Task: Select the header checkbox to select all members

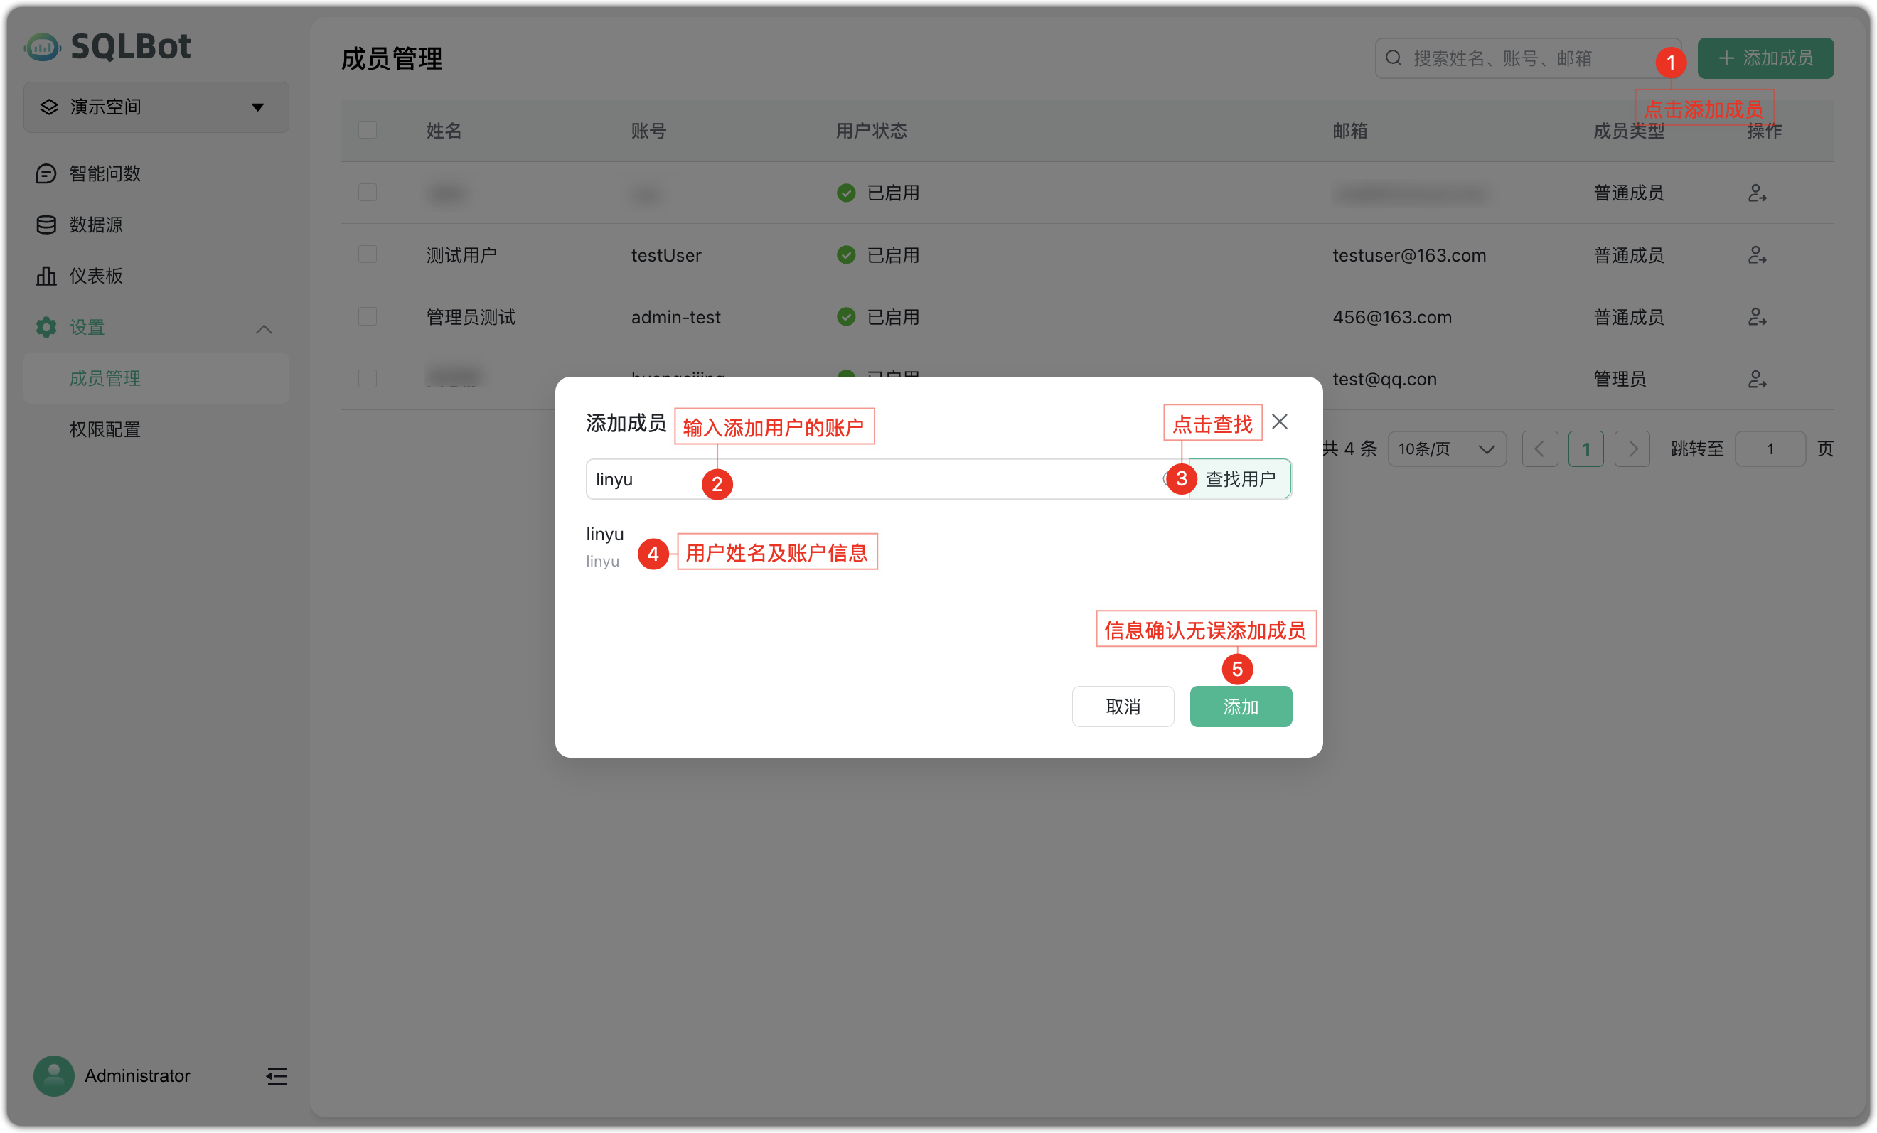Action: pos(368,129)
